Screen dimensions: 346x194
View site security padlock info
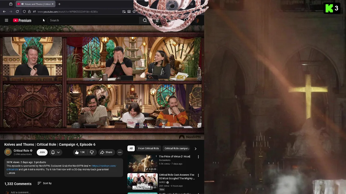29,12
